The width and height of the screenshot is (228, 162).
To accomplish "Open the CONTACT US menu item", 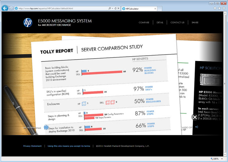I will click(177, 22).
